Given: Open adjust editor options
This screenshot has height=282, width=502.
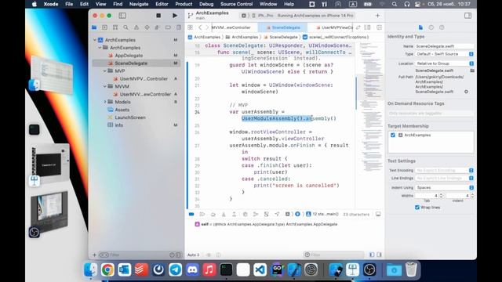Looking at the screenshot, I should click(368, 27).
